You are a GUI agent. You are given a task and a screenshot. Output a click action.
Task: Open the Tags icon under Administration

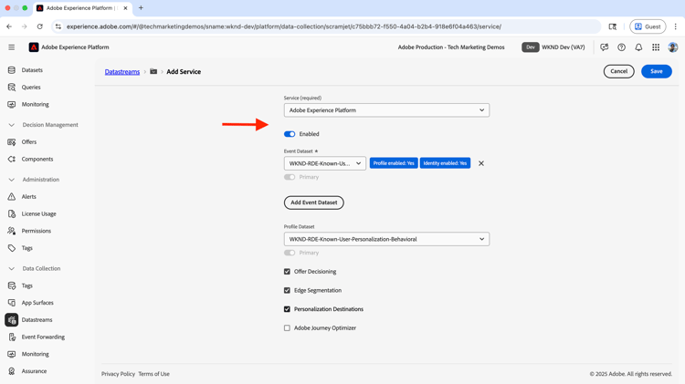coord(12,248)
